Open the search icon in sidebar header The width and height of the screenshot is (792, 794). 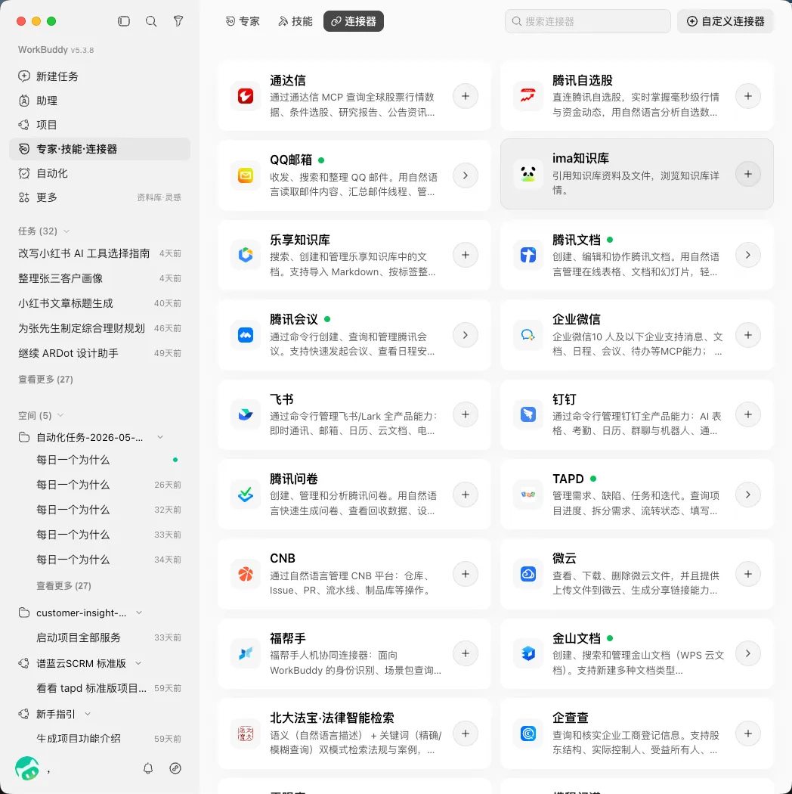[151, 21]
